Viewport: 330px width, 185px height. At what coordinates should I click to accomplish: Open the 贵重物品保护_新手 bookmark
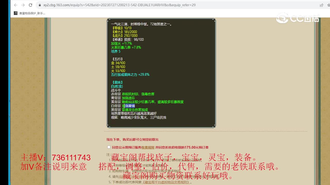click(30, 13)
